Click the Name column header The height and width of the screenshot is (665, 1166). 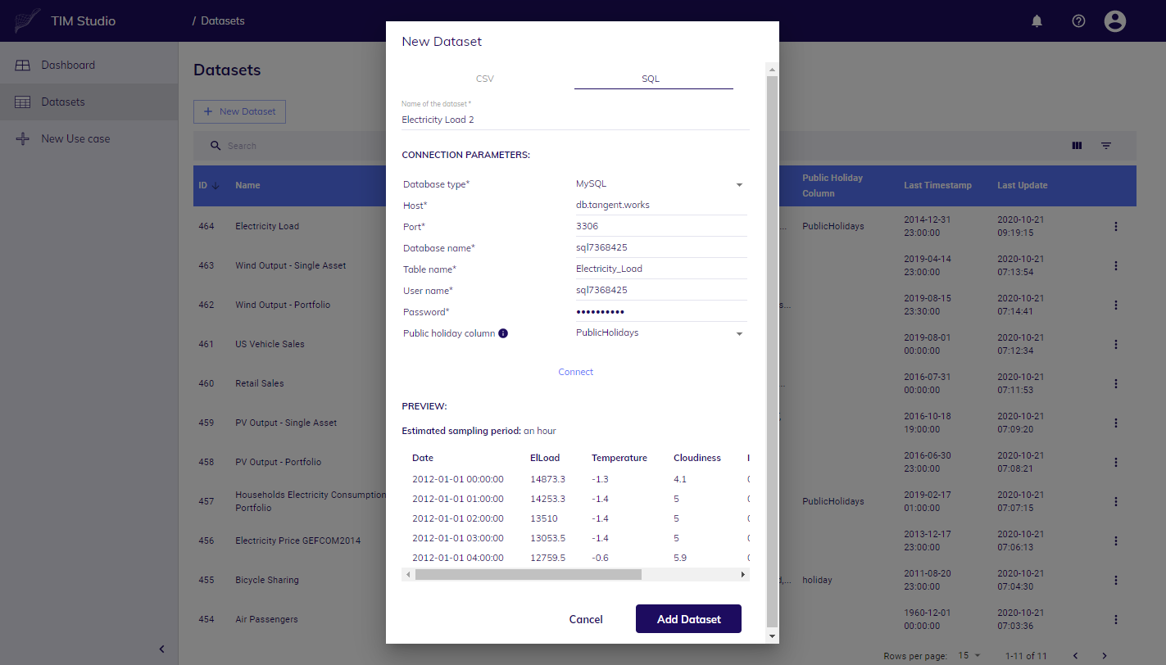[247, 185]
